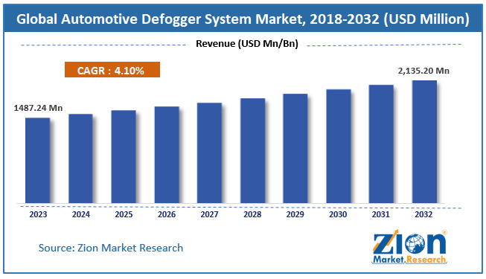Image resolution: width=486 pixels, height=279 pixels.
Task: Click the 2032 axis label
Action: (423, 214)
